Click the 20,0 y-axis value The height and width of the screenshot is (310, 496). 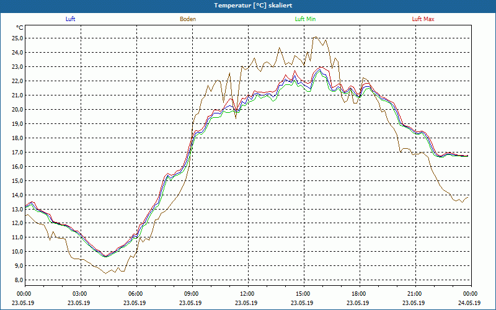tap(18, 110)
